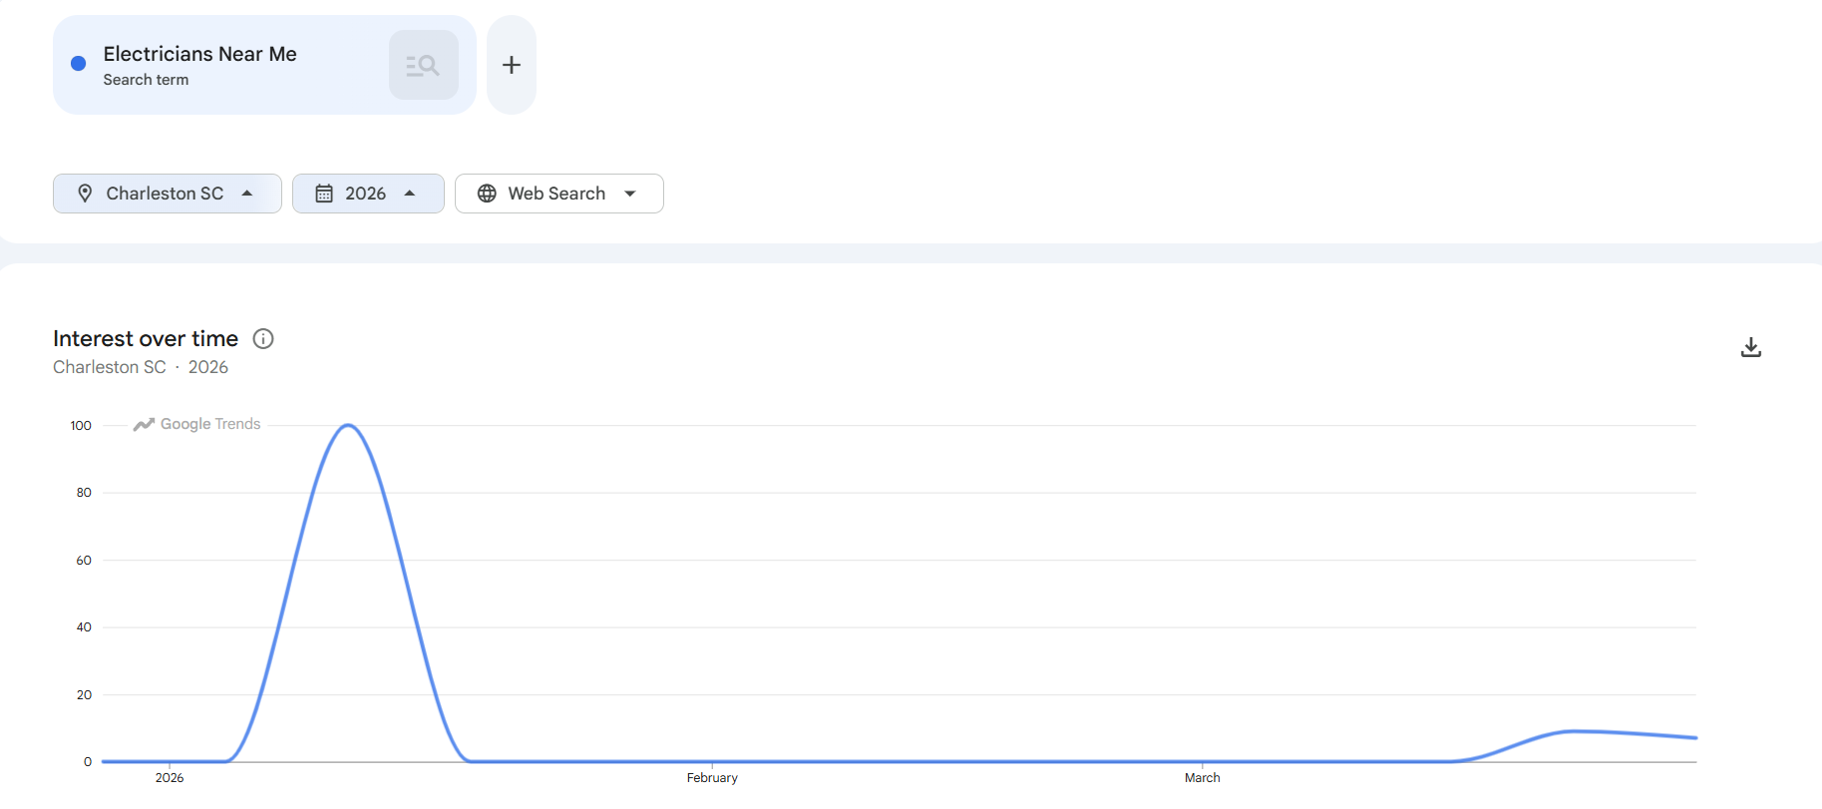The height and width of the screenshot is (809, 1822).
Task: Click the location pin icon
Action: pos(85,194)
